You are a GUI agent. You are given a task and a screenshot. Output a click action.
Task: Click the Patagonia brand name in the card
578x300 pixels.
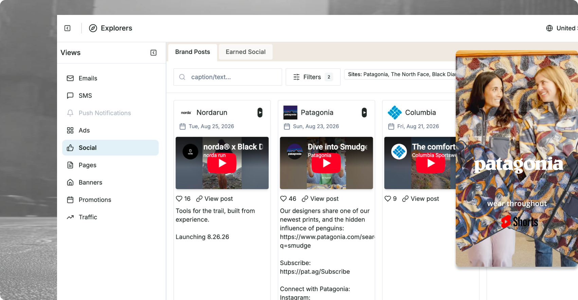coord(317,113)
